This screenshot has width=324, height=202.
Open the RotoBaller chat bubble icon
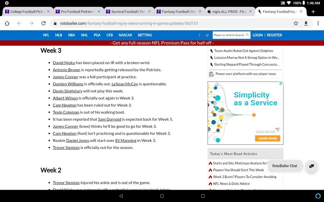(312, 166)
